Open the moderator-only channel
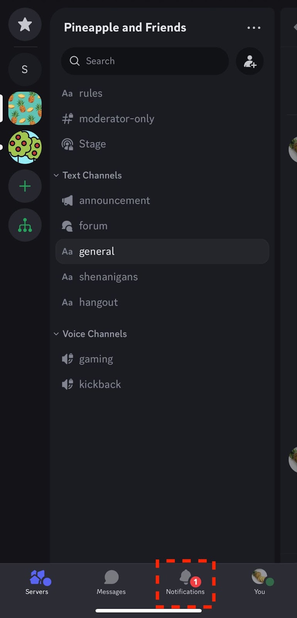 click(x=116, y=119)
